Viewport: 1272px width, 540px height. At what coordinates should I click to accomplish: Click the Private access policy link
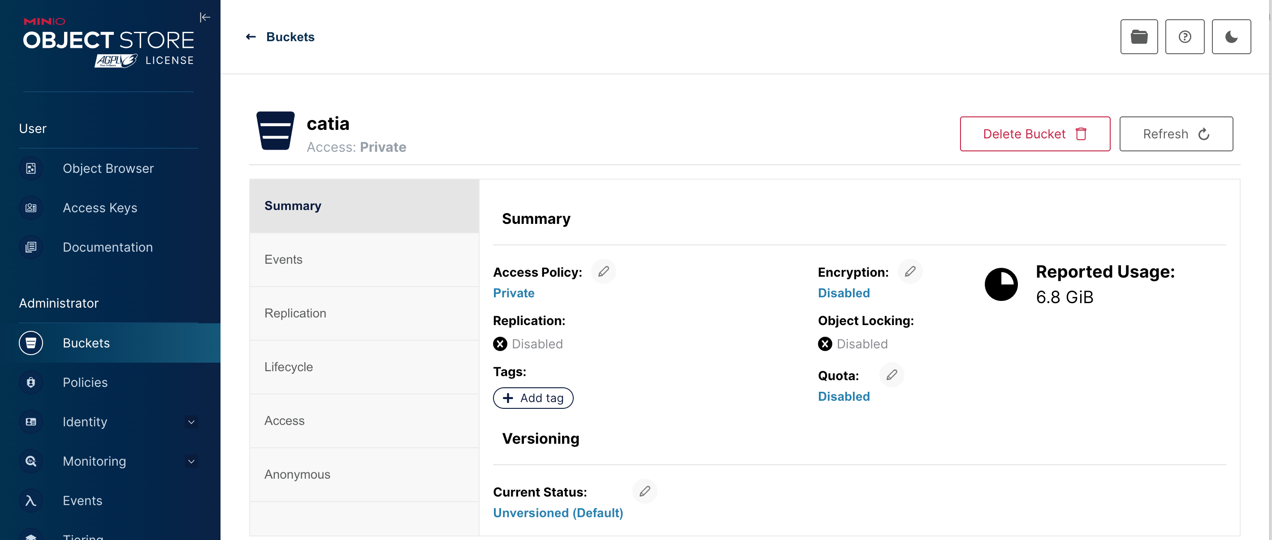tap(514, 293)
